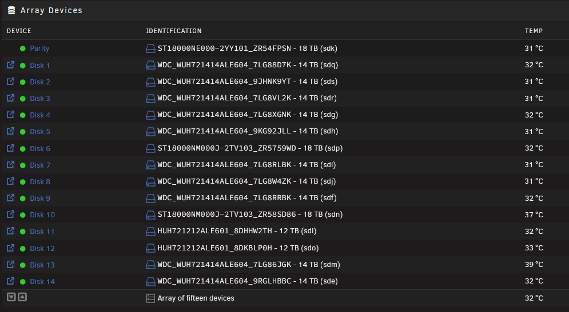Viewport: 569px width, 312px height.
Task: Open file browser icon for Disk 10
Action: (x=10, y=214)
